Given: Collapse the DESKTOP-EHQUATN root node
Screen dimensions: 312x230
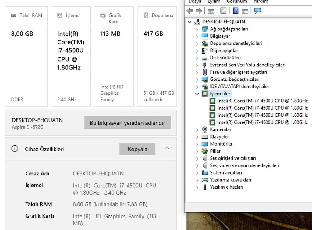Looking at the screenshot, I should (190, 22).
